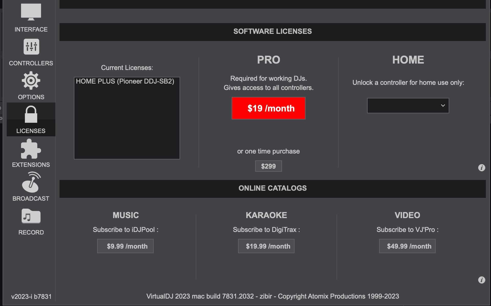The image size is (491, 306).
Task: Subscribe to DigiTrax at $19.99 /month
Action: click(x=266, y=246)
